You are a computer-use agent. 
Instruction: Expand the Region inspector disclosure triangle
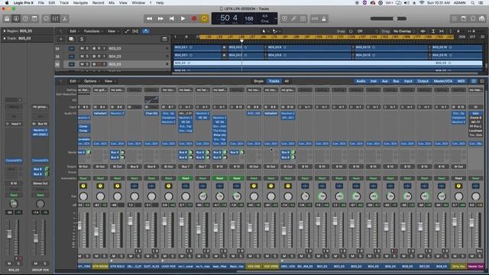click(x=5, y=31)
